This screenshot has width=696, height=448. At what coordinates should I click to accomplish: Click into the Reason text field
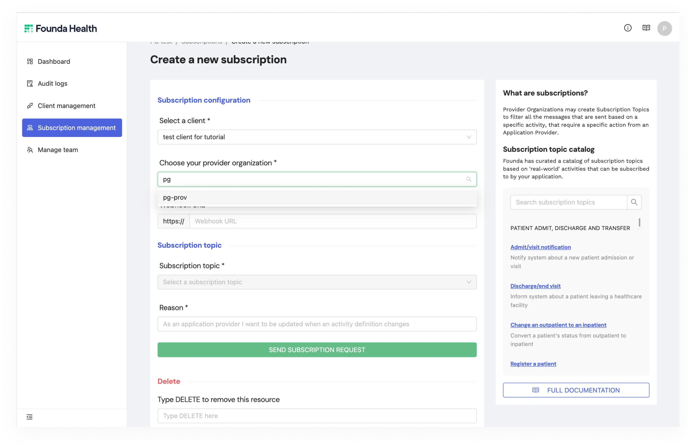[x=317, y=324]
